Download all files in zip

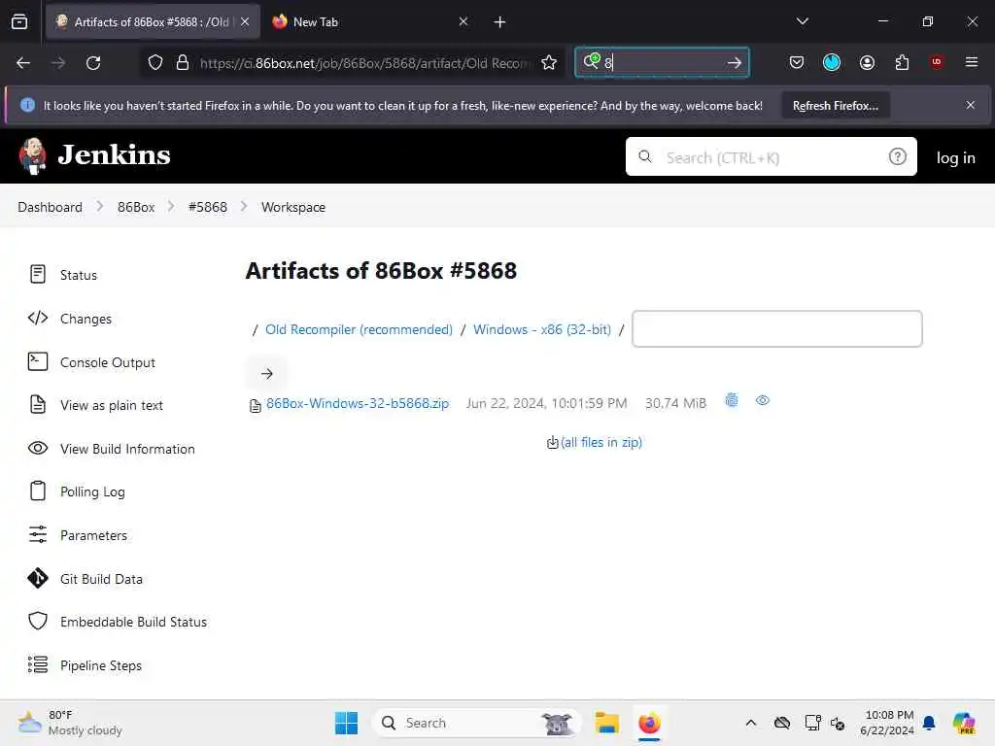click(600, 442)
